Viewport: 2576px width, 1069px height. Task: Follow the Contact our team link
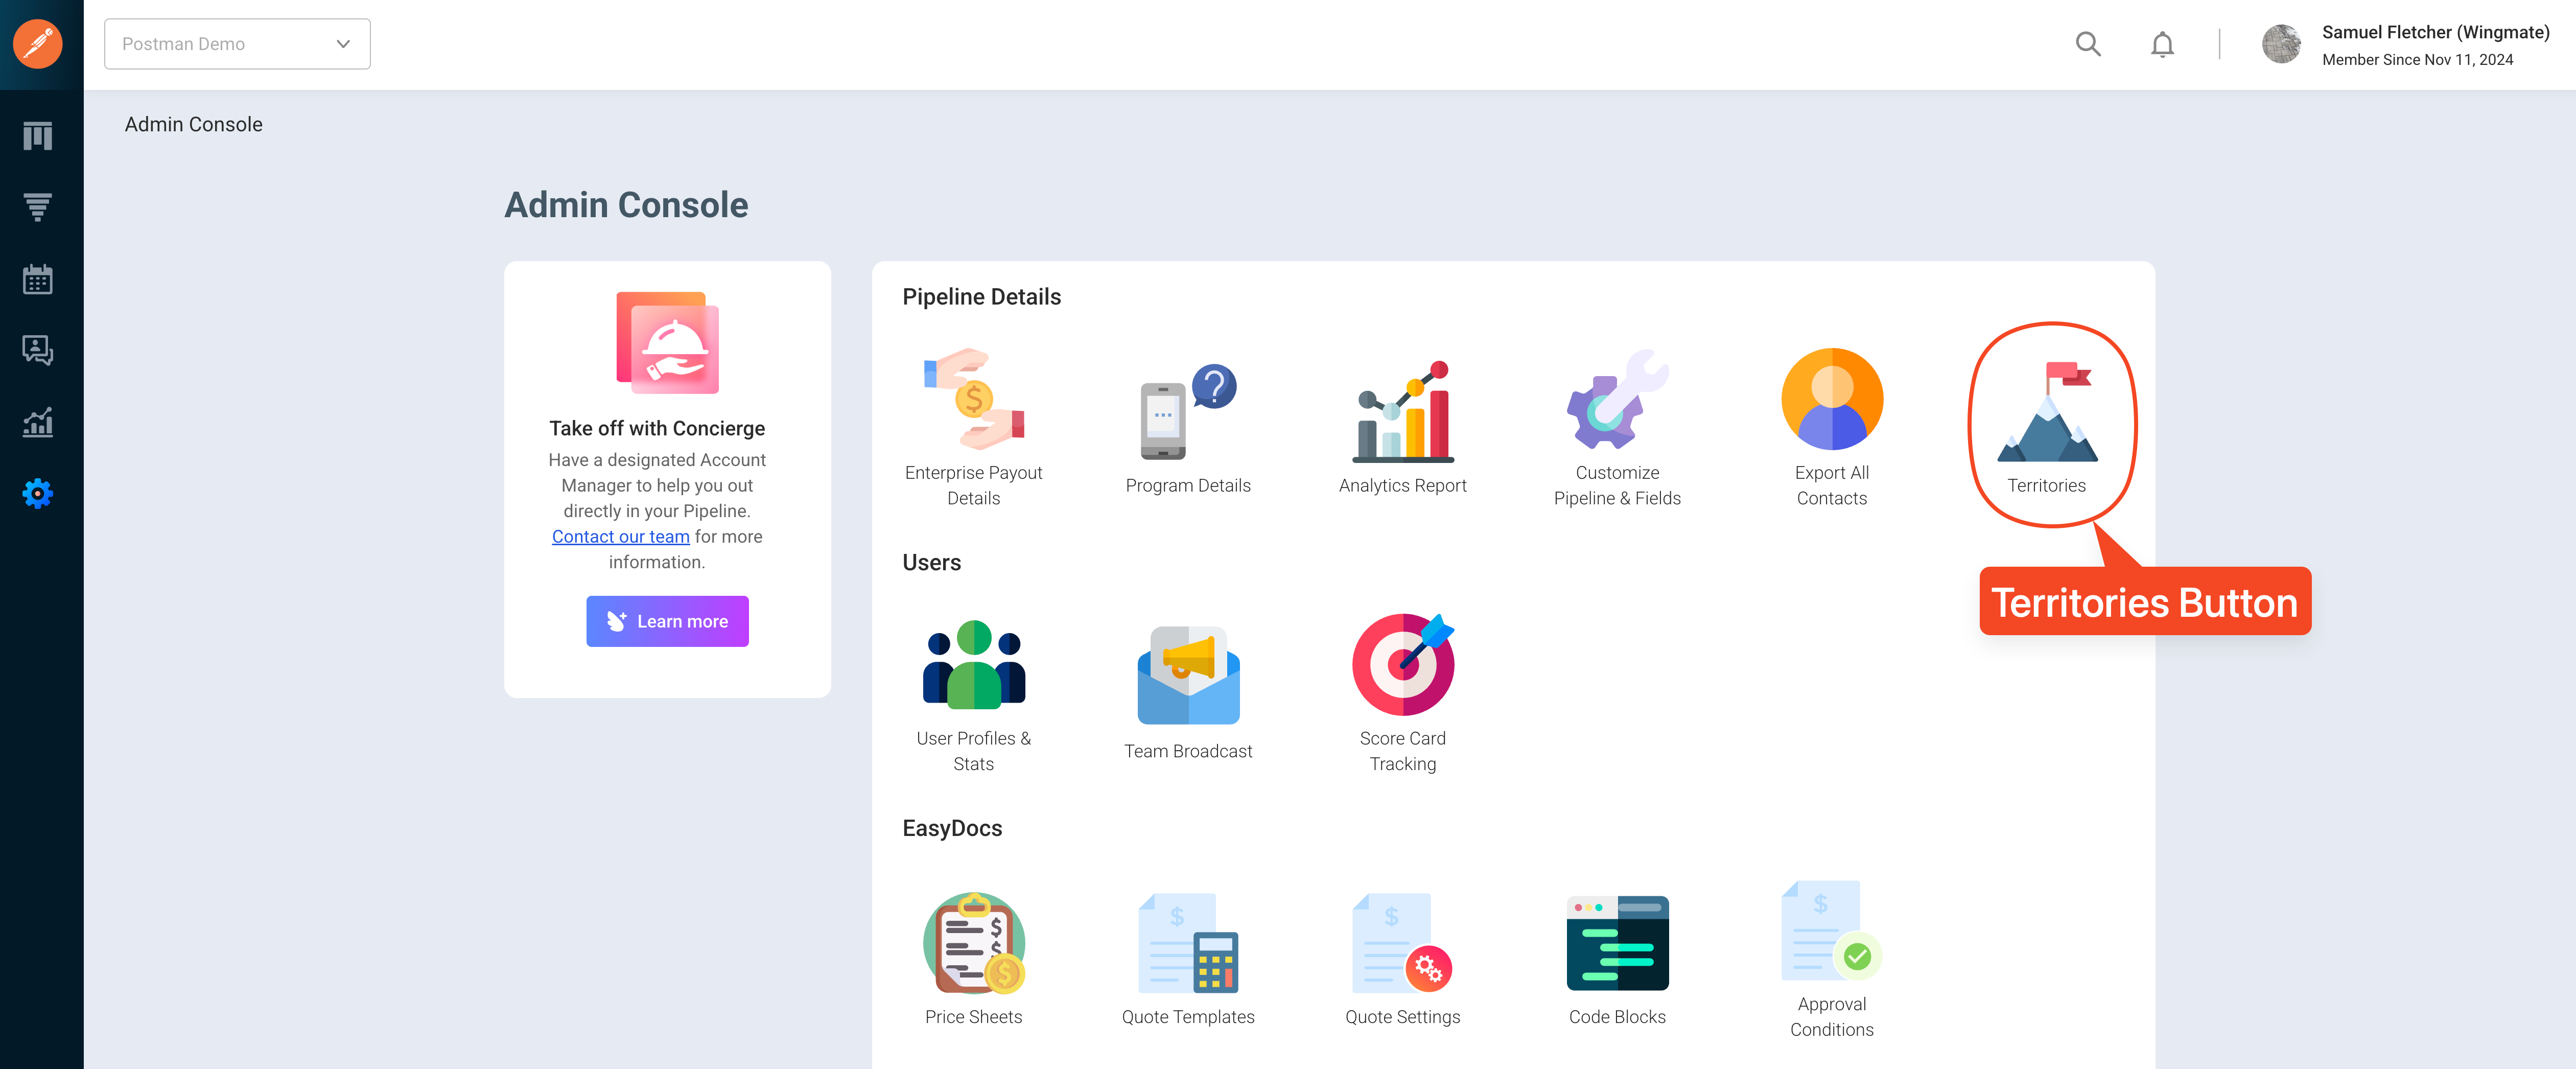coord(620,537)
